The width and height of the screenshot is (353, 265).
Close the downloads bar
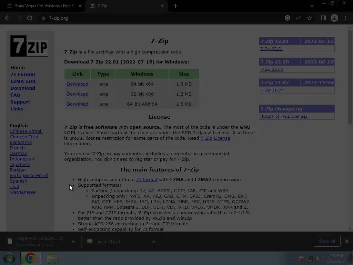coord(347,241)
